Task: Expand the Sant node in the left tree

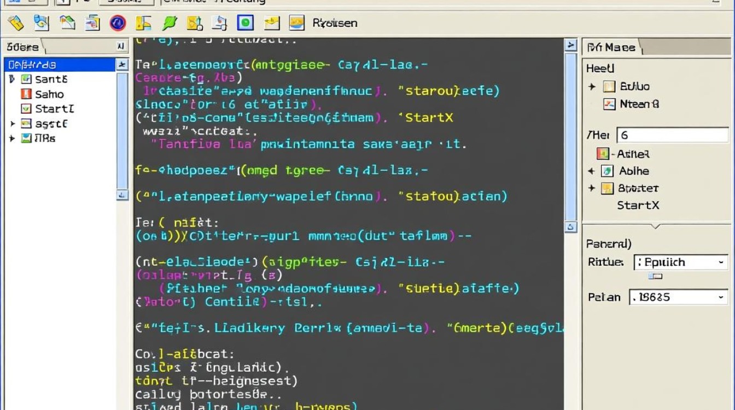Action: (x=12, y=79)
